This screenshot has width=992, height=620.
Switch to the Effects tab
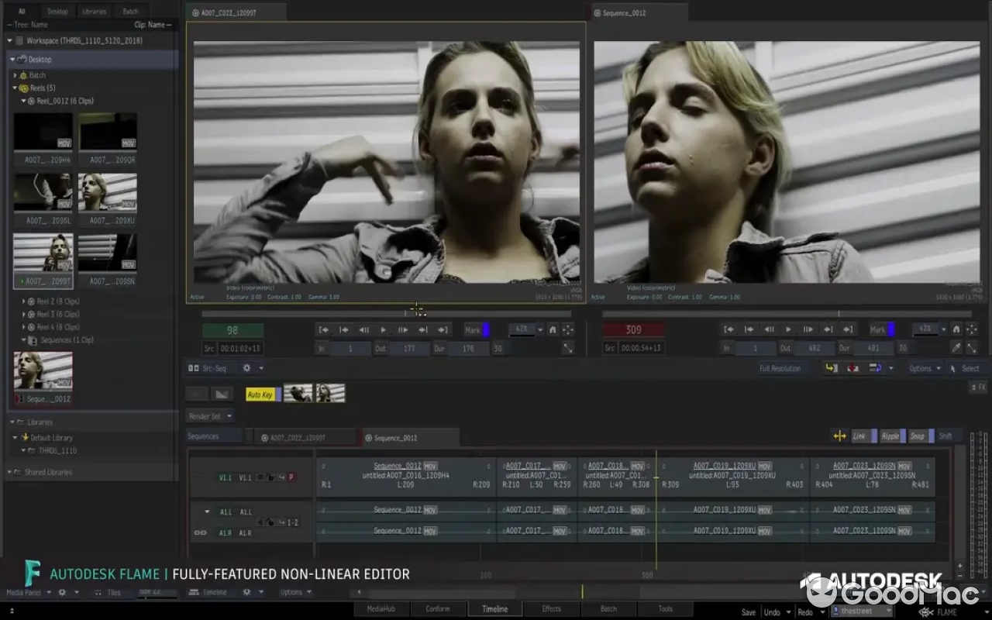[x=551, y=609]
